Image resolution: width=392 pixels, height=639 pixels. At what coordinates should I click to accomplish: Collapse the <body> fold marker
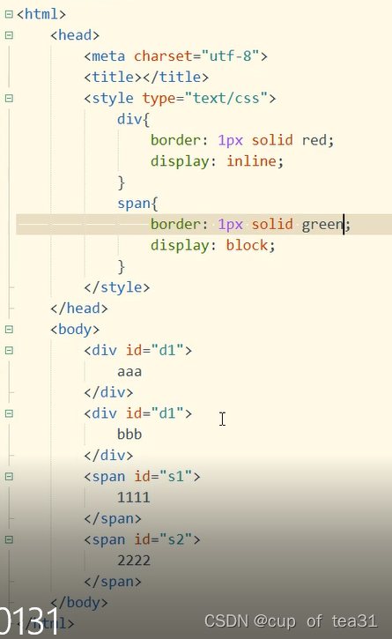(9, 330)
